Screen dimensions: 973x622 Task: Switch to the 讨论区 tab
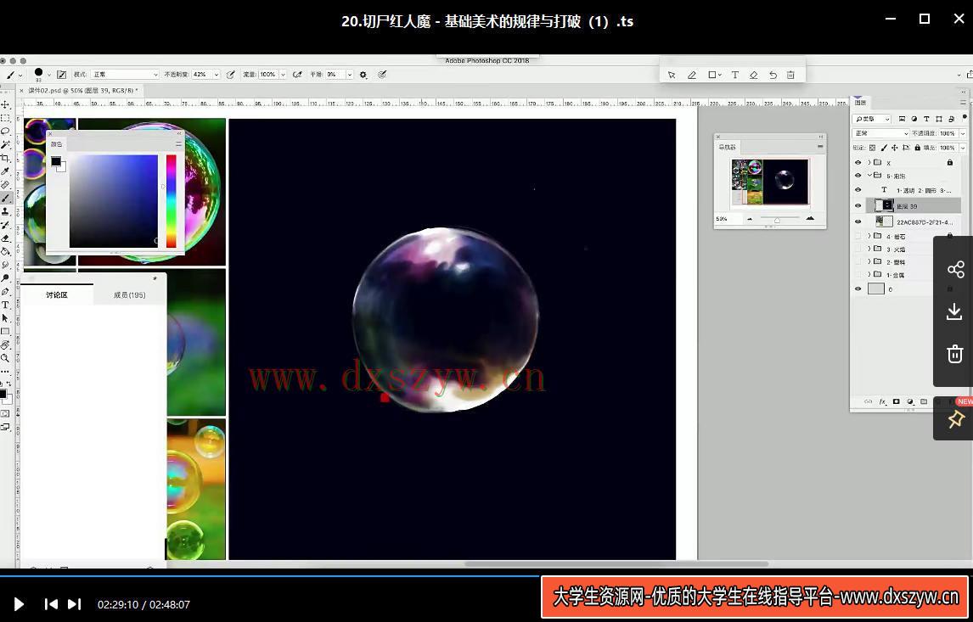tap(57, 295)
